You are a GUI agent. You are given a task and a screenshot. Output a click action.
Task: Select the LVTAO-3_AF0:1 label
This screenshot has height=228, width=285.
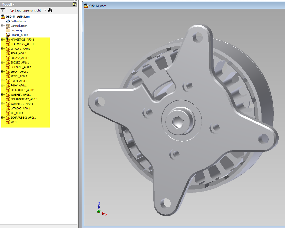[x=20, y=108]
